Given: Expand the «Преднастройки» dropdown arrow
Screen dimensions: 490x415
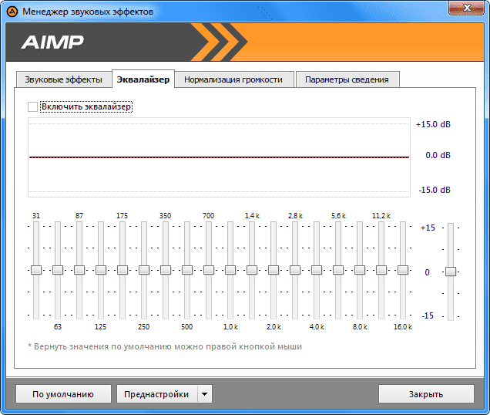Looking at the screenshot, I should 204,394.
